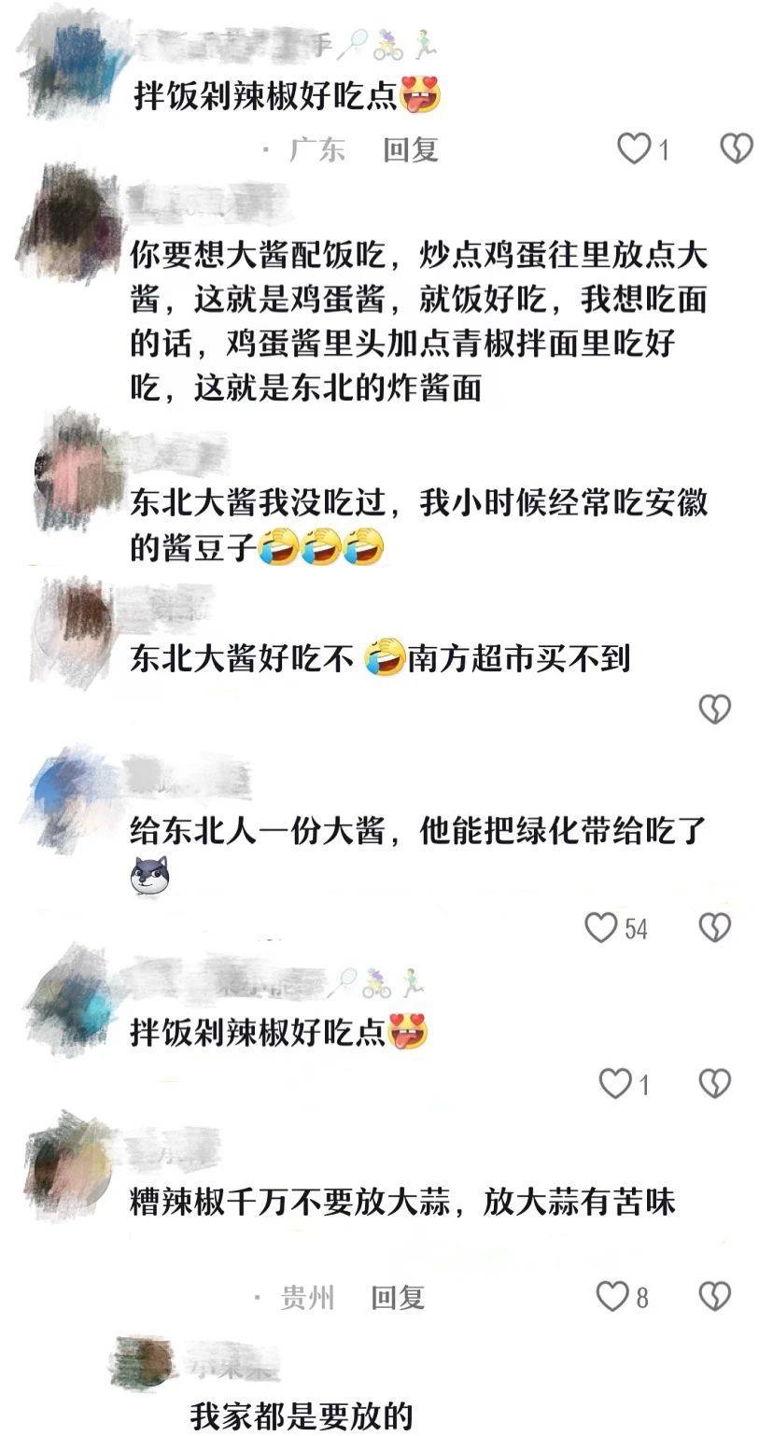
Task: Dislike the 绿化带 comment with broken heart
Action: coord(715,927)
